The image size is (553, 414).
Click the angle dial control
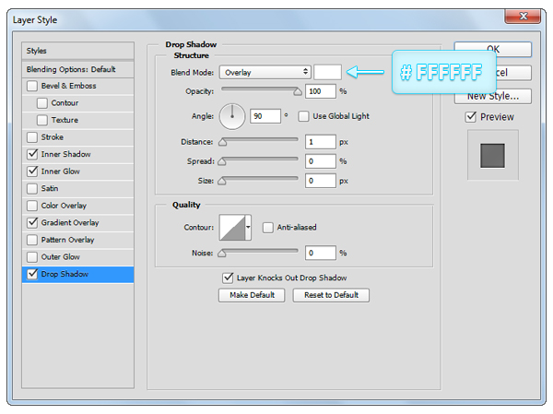click(232, 117)
